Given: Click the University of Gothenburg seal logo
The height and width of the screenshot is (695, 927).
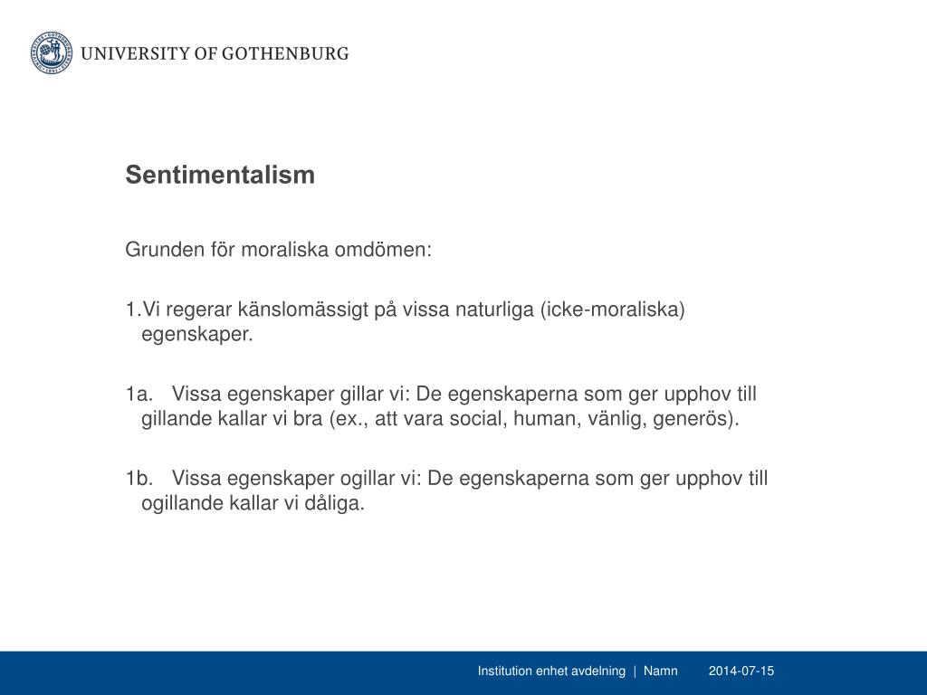Looking at the screenshot, I should tap(50, 53).
